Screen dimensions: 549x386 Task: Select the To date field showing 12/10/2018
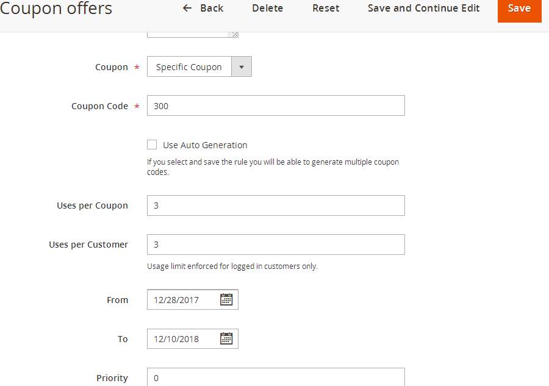click(183, 338)
